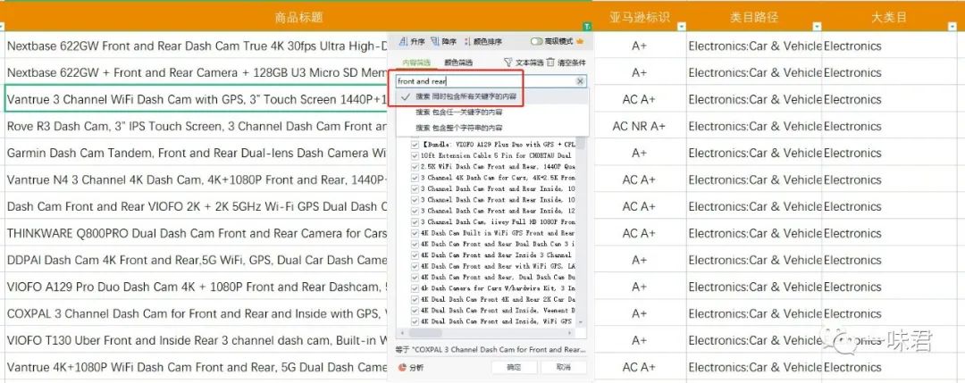Switch to the color filter (颜色筛选) tab

pyautogui.click(x=458, y=62)
